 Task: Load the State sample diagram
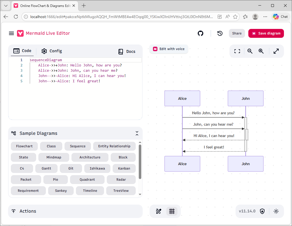pyautogui.click(x=23, y=157)
